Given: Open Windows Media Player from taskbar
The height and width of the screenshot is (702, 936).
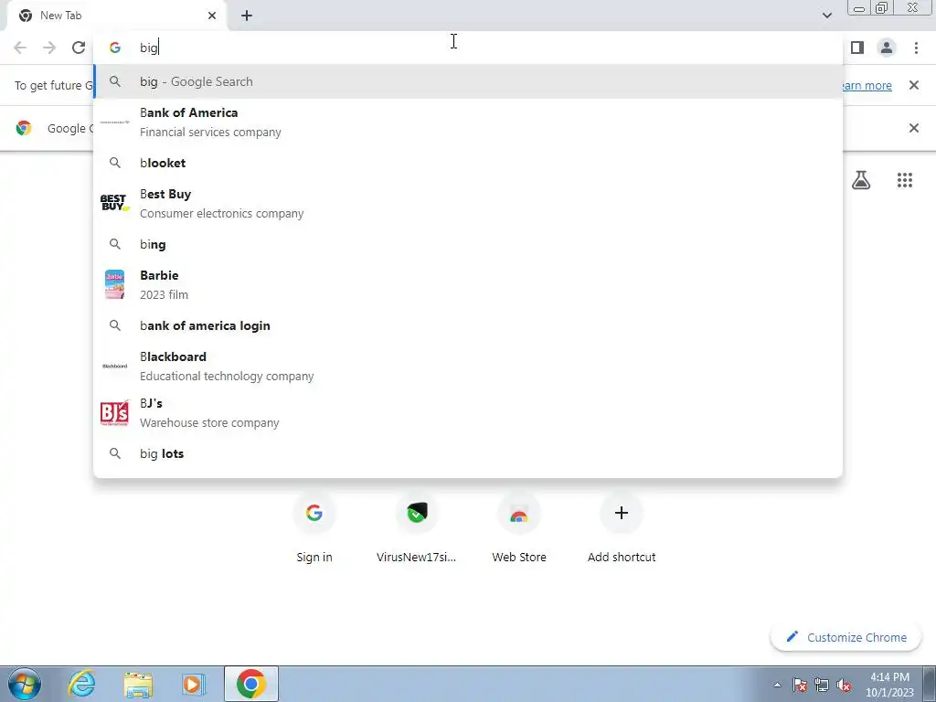Looking at the screenshot, I should pyautogui.click(x=194, y=684).
